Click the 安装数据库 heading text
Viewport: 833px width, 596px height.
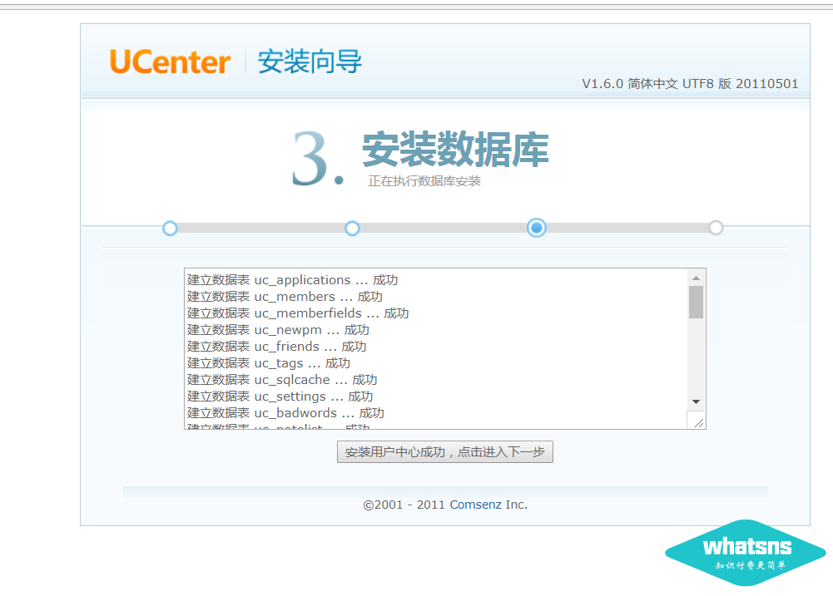(x=455, y=150)
